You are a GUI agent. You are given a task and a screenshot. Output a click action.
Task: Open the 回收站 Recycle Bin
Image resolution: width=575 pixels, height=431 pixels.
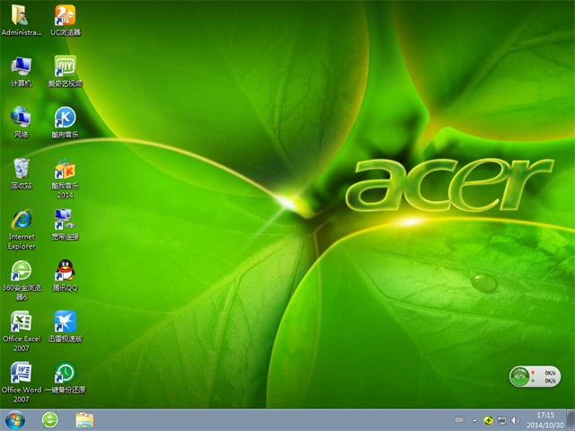pyautogui.click(x=20, y=169)
